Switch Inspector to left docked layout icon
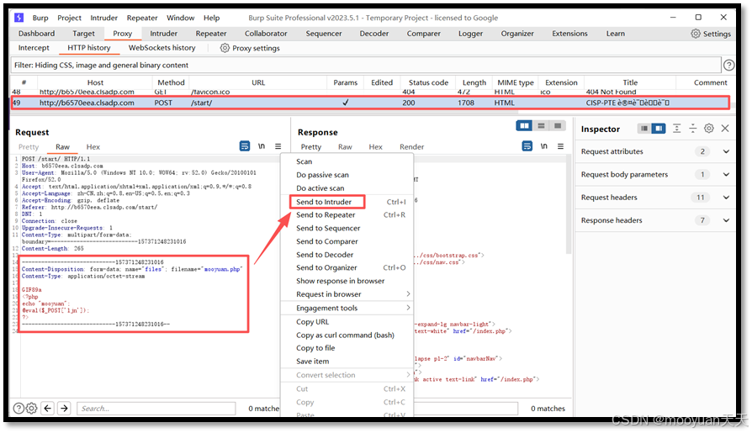 tap(644, 129)
